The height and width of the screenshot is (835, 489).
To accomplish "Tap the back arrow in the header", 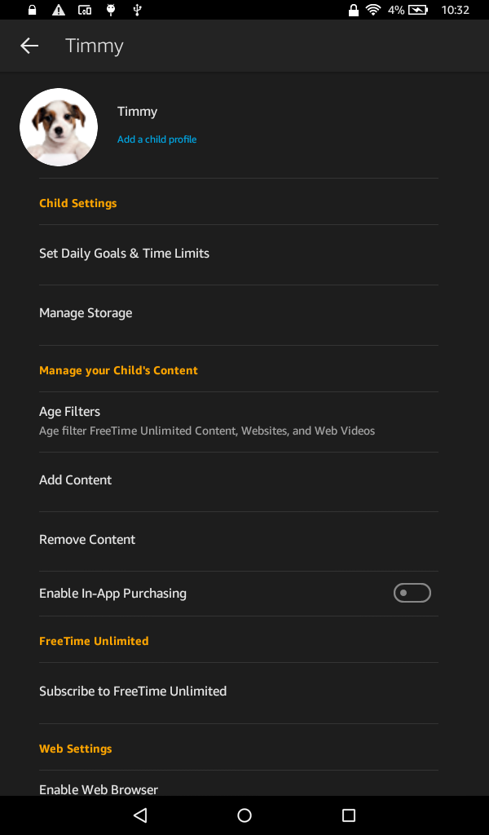I will pos(29,46).
